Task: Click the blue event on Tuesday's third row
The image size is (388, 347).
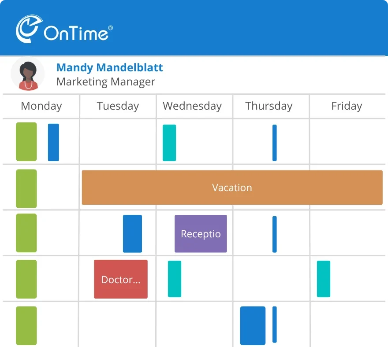Action: [x=132, y=234]
